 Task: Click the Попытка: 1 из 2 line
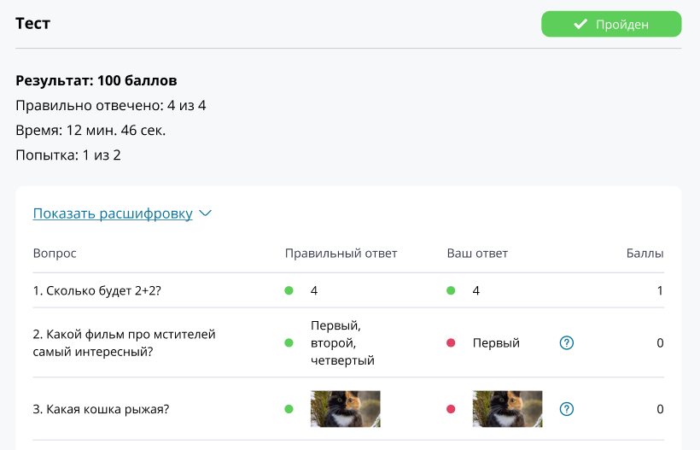click(68, 155)
